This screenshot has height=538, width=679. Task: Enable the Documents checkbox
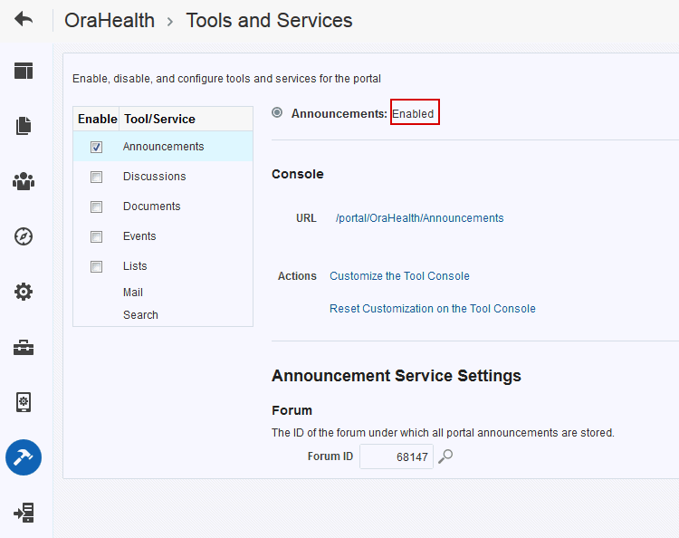pyautogui.click(x=96, y=207)
